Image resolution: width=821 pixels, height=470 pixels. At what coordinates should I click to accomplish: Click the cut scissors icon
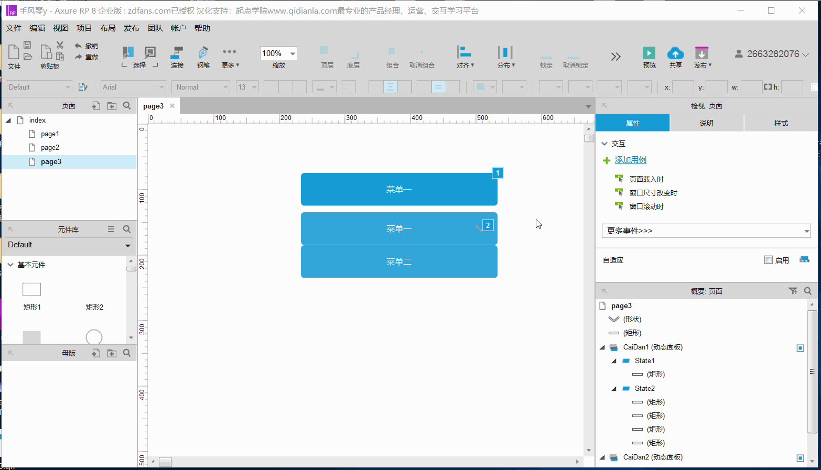click(60, 45)
